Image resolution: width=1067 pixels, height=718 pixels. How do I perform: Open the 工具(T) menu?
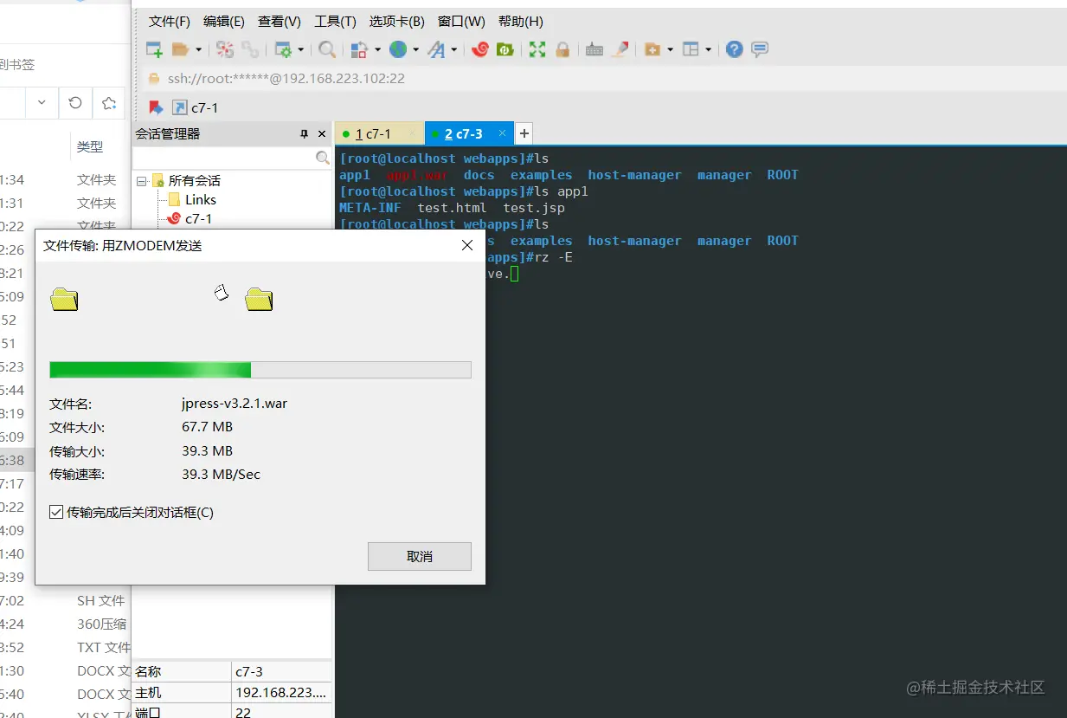pos(336,22)
